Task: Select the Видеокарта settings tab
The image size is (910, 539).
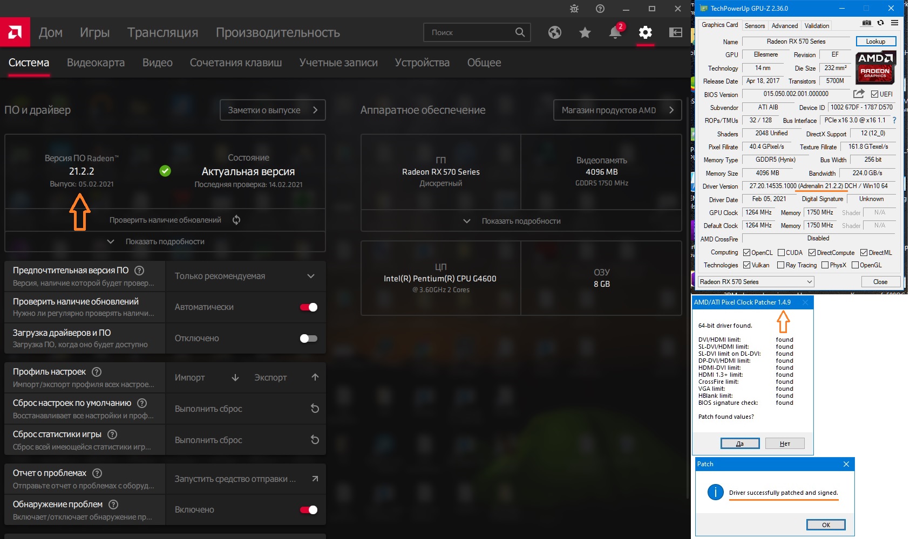Action: tap(96, 63)
